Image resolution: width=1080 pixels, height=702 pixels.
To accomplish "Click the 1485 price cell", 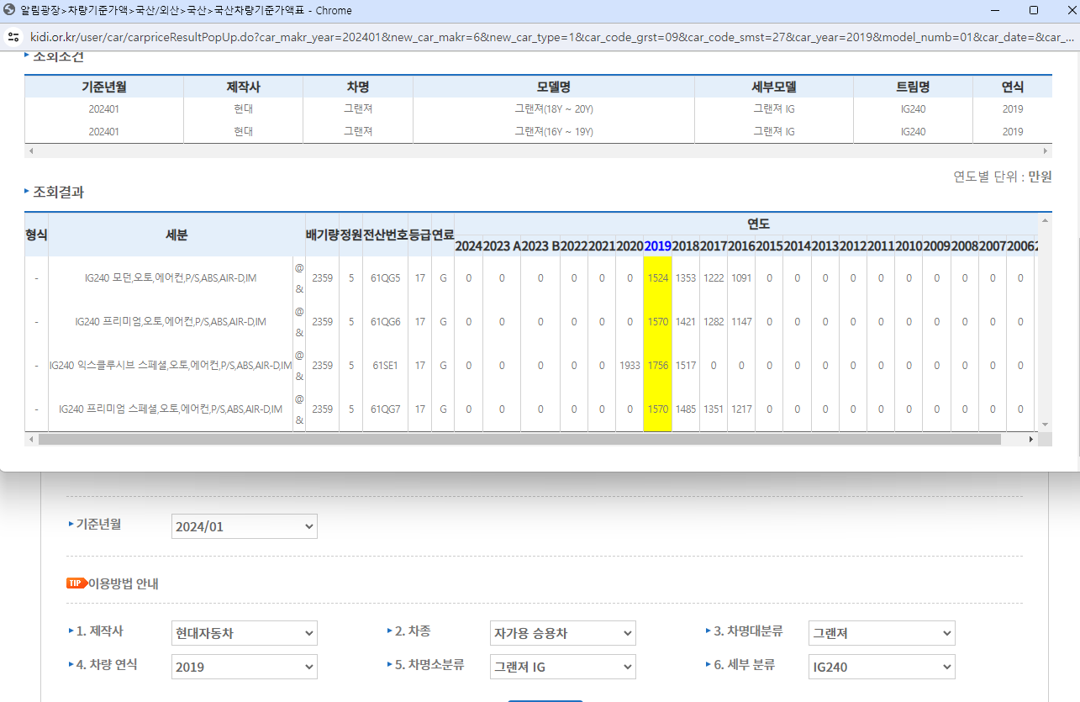I will tap(686, 409).
